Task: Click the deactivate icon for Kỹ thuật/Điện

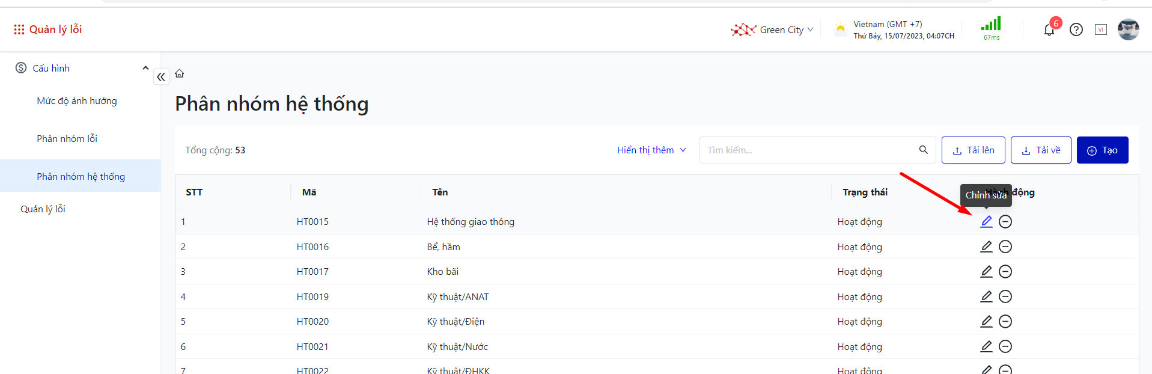Action: [1005, 322]
